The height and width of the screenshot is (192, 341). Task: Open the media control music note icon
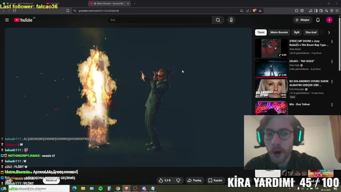(x=310, y=11)
